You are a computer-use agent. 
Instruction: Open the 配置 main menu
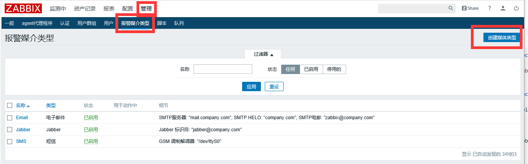click(x=128, y=9)
